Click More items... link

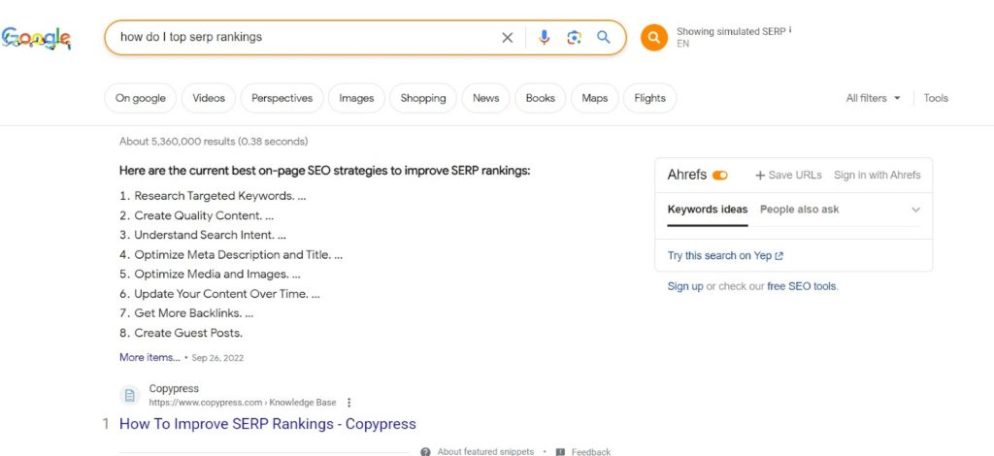point(149,357)
